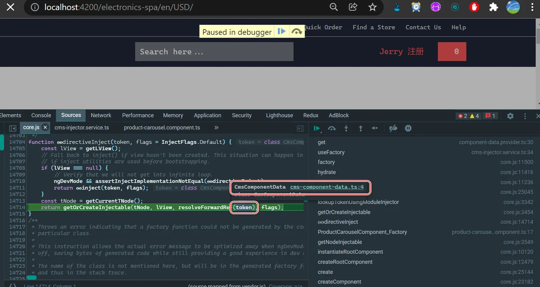Image resolution: width=540 pixels, height=287 pixels.
Task: Toggle the debugger sidebar pane icon
Action: coord(300,128)
